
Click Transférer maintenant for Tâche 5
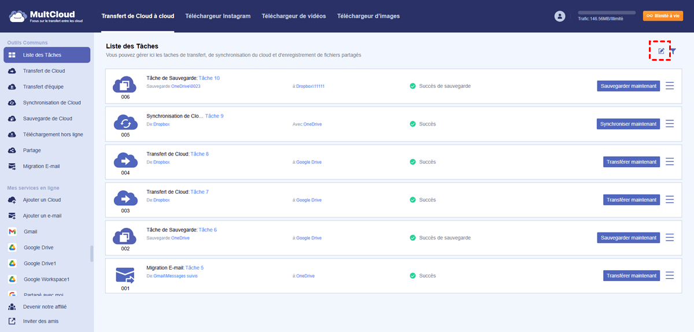pyautogui.click(x=632, y=276)
